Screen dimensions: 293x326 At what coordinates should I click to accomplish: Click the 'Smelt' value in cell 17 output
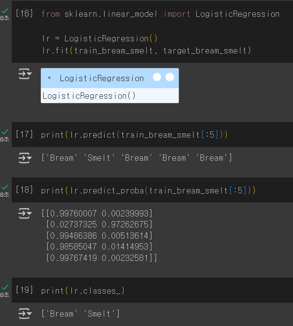(x=99, y=158)
